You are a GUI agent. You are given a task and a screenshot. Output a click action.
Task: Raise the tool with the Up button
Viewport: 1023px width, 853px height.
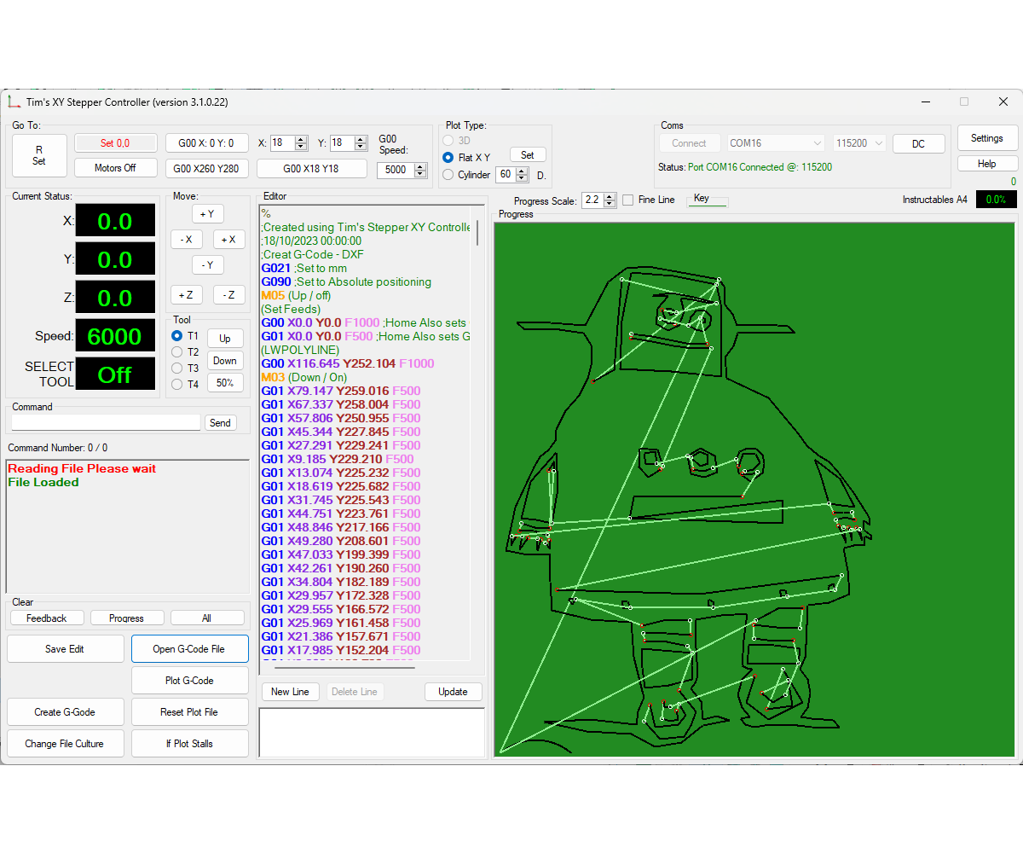click(x=224, y=338)
